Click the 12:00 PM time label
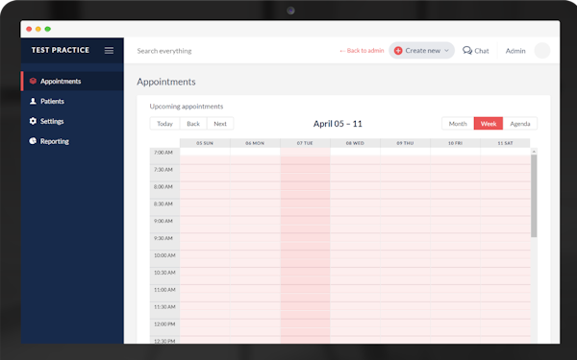The image size is (577, 360). 164,324
